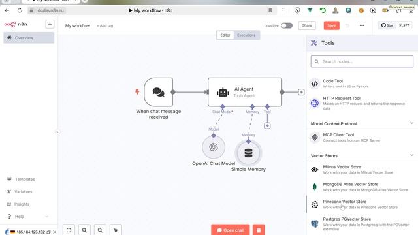Choose the MongoDB Atlas Vector Store

coord(362,187)
